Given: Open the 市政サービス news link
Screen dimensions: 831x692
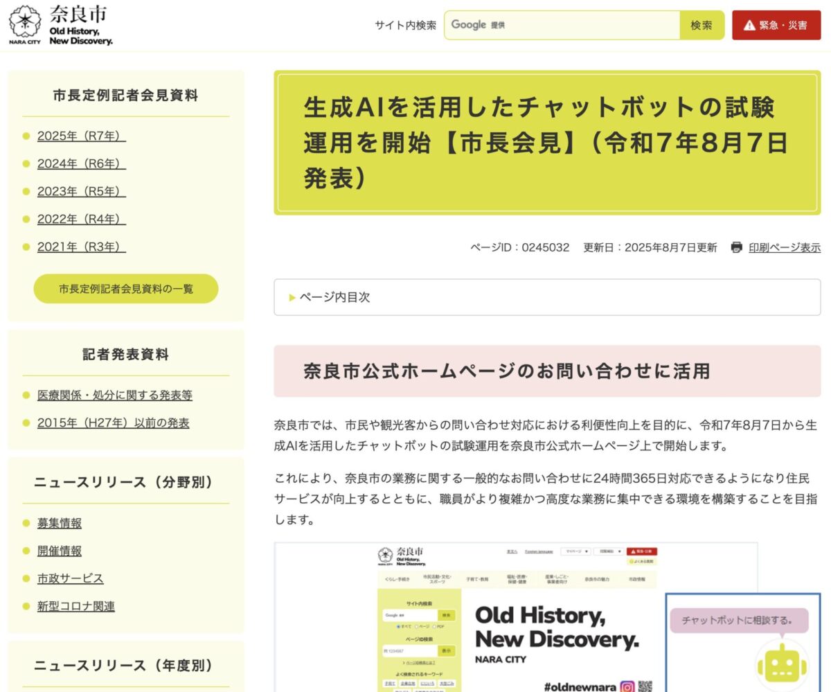Looking at the screenshot, I should (71, 578).
